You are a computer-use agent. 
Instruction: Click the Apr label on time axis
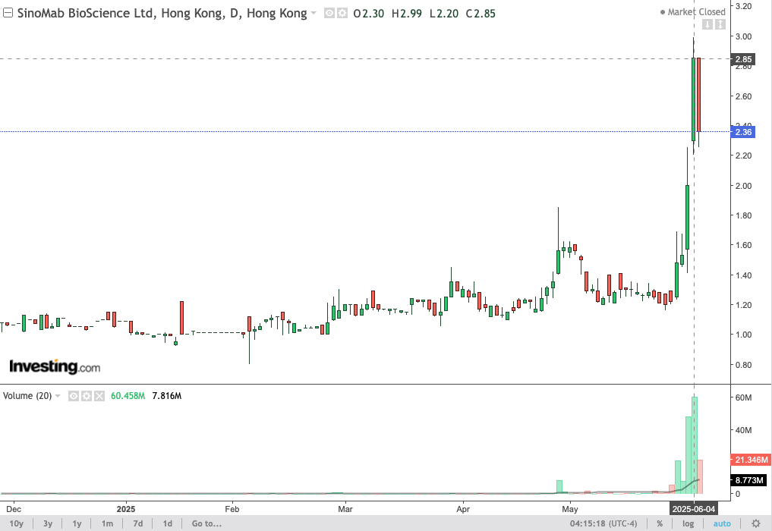pos(463,509)
